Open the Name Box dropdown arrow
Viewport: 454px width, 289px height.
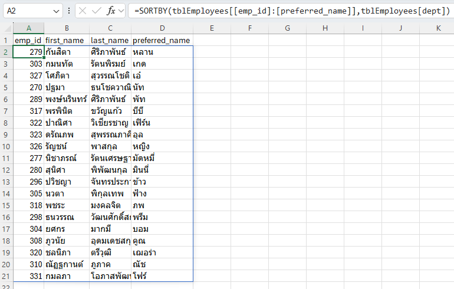coord(56,11)
